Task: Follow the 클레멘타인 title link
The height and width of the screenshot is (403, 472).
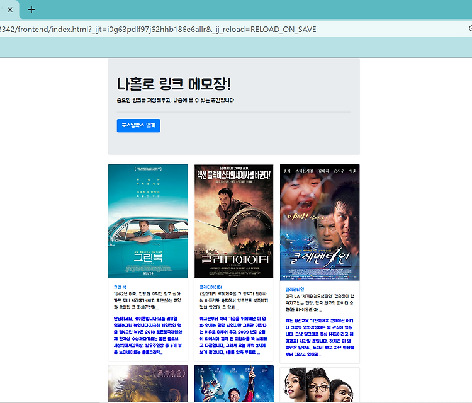Action: (295, 289)
